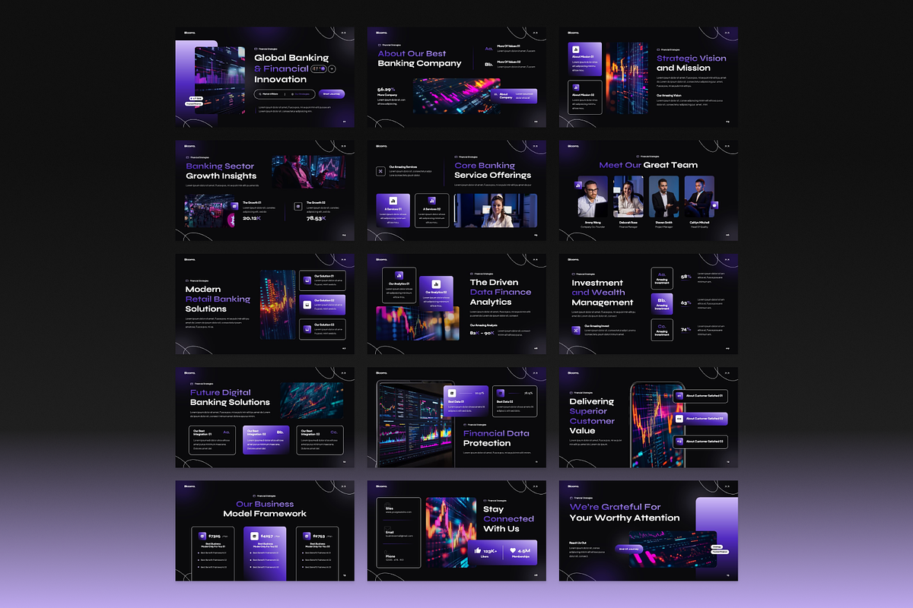This screenshot has width=913, height=608.
Task: Click the white icon on Best Data 01 card
Action: point(452,394)
